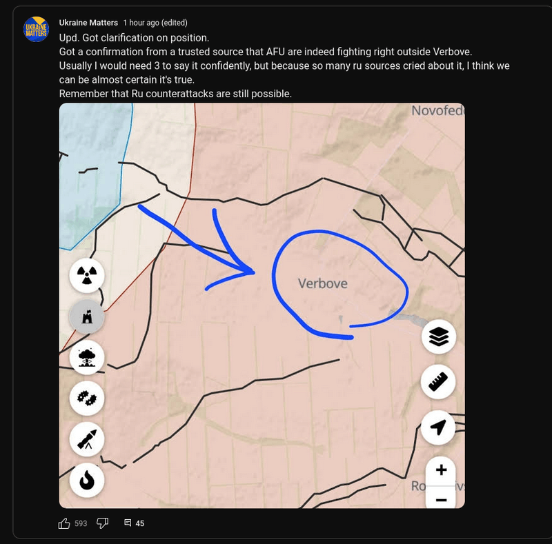The height and width of the screenshot is (544, 552).
Task: Click the radiation hazard map icon
Action: click(87, 275)
